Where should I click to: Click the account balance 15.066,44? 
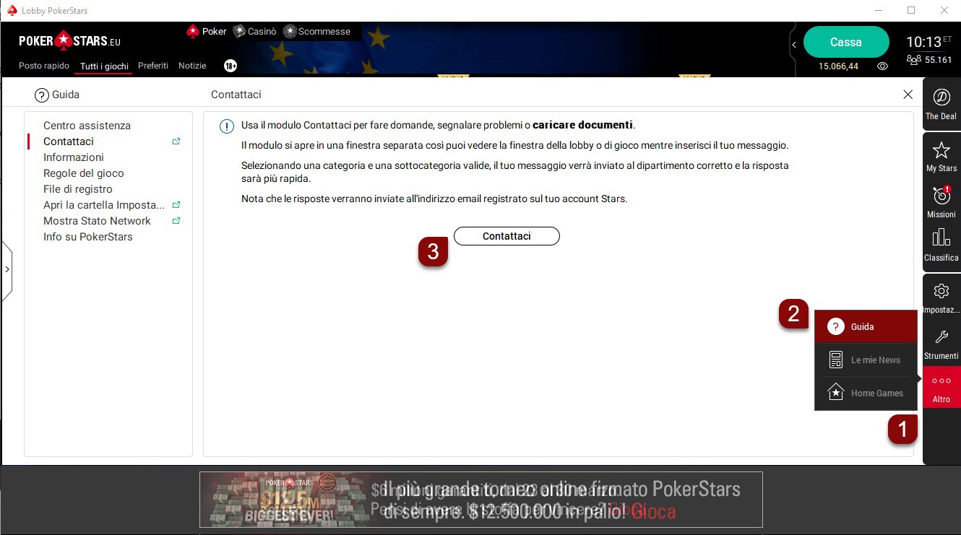pyautogui.click(x=838, y=66)
